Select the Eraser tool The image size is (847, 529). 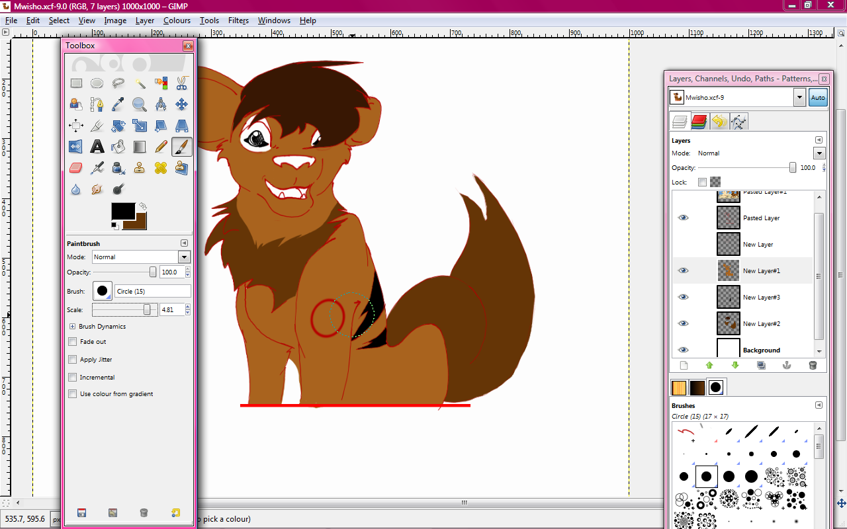(76, 168)
